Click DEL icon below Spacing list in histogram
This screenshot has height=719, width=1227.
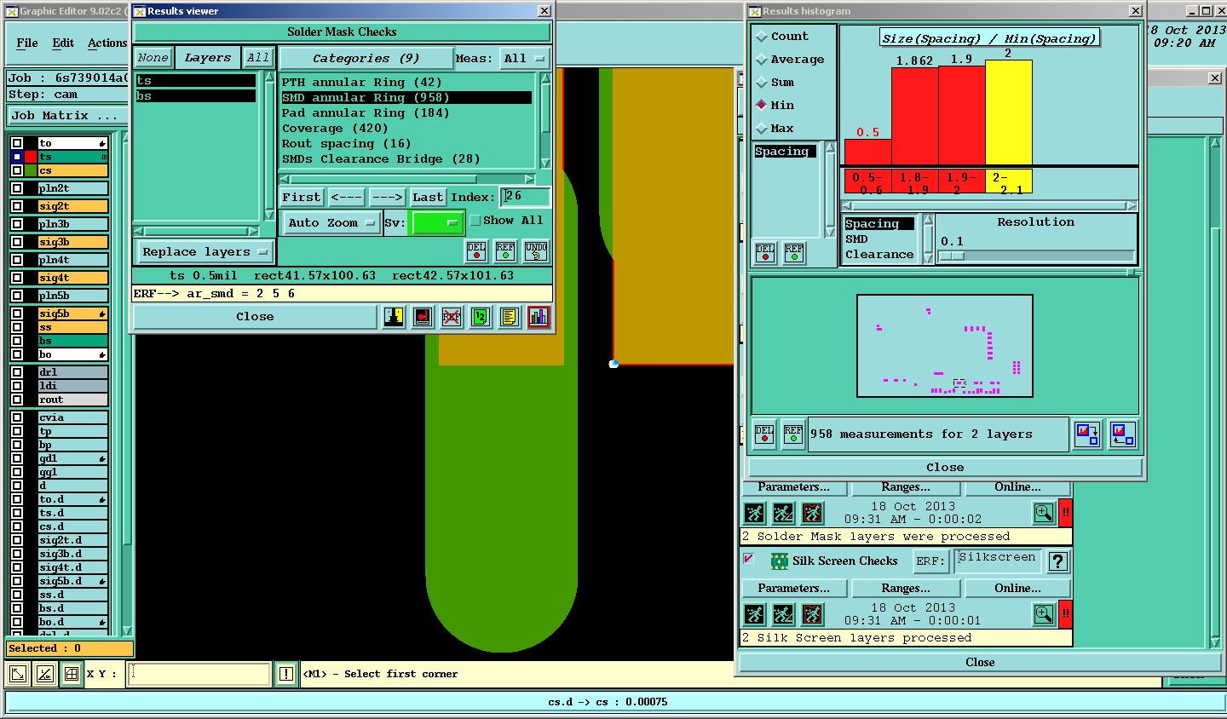pos(765,253)
